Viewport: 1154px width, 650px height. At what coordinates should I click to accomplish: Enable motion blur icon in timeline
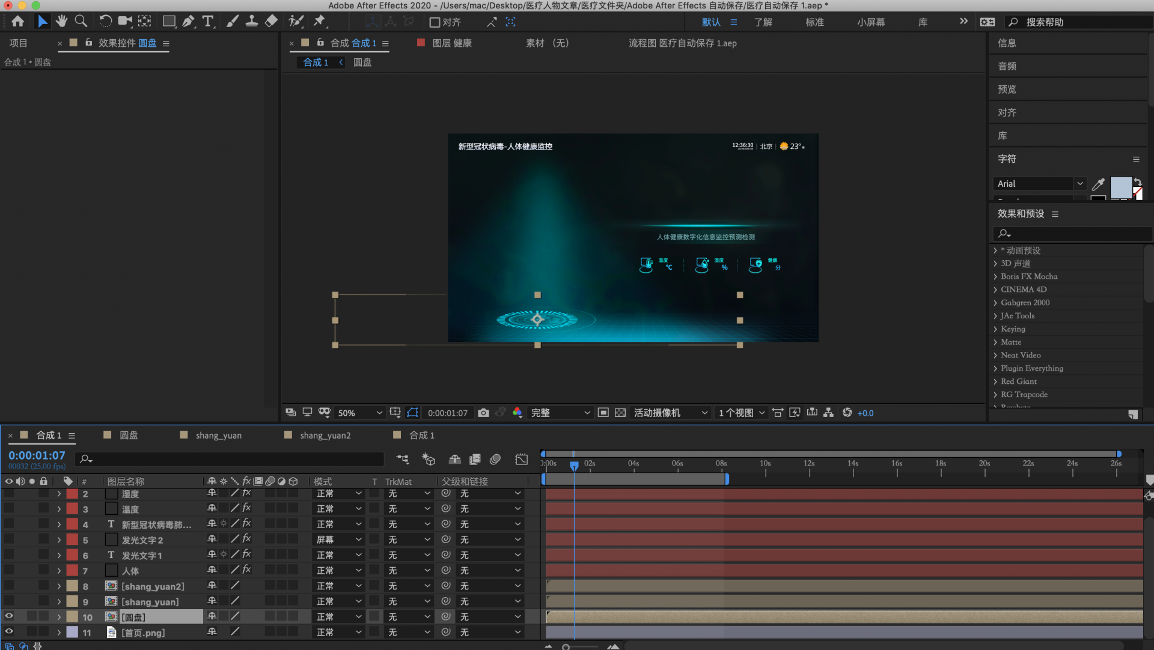coord(495,460)
